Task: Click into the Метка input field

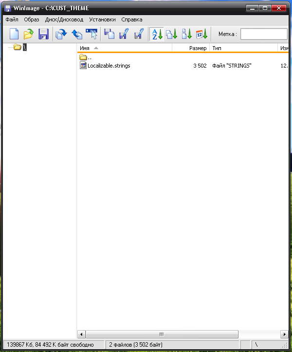Action: (x=264, y=34)
